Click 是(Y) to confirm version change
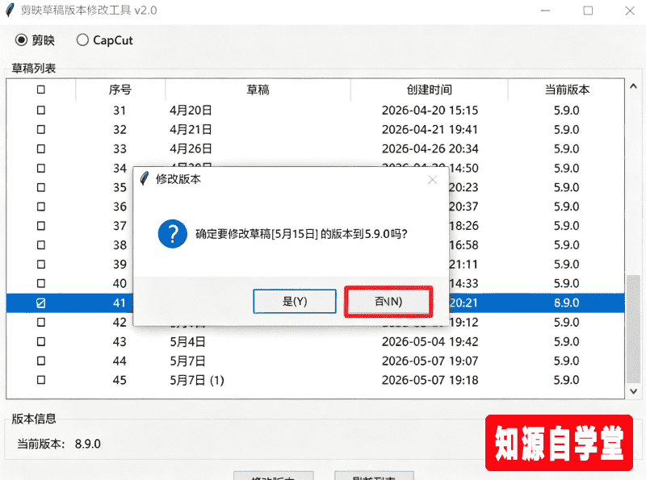This screenshot has height=480, width=646. click(x=295, y=302)
